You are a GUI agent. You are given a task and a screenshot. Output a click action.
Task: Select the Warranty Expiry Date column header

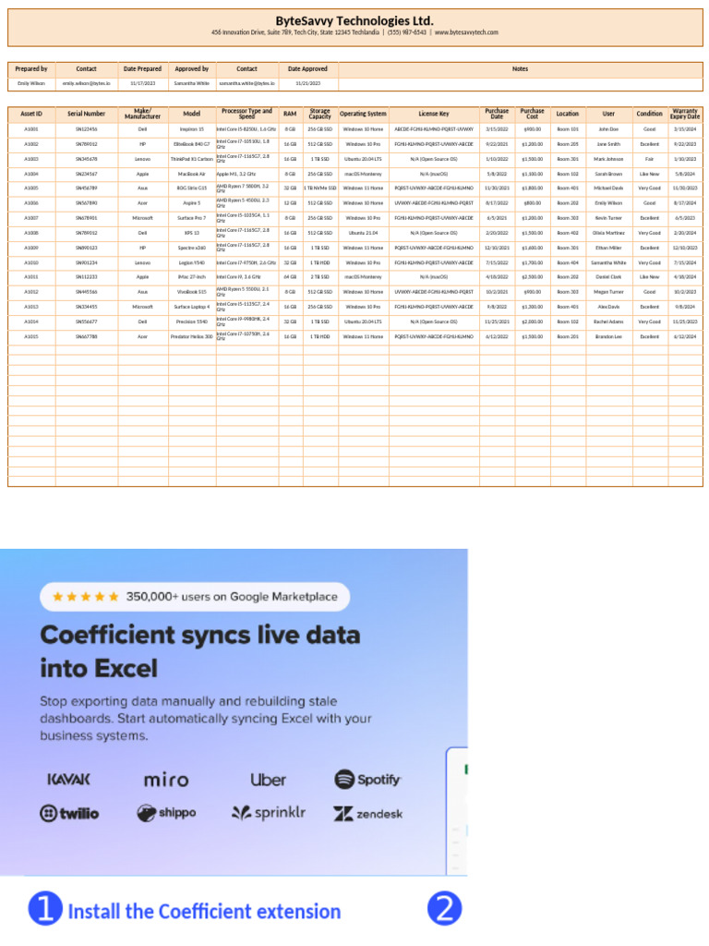click(685, 114)
